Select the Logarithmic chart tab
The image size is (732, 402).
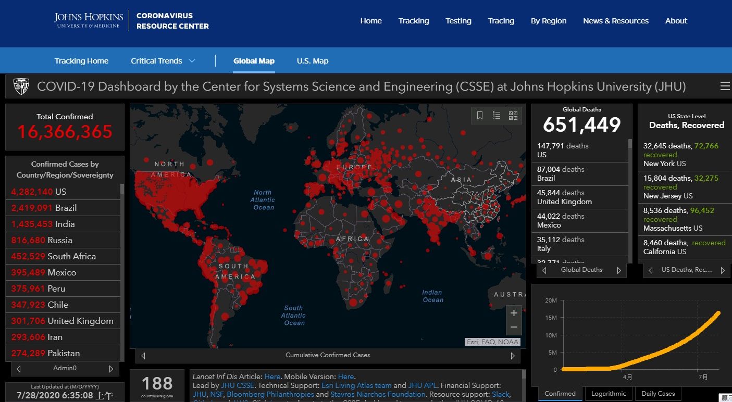(609, 394)
